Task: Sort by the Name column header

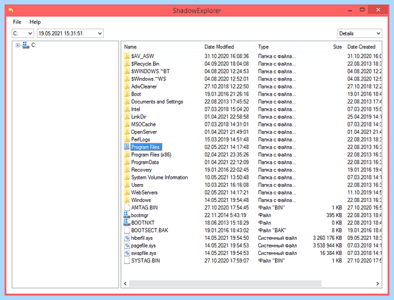Action: click(162, 47)
